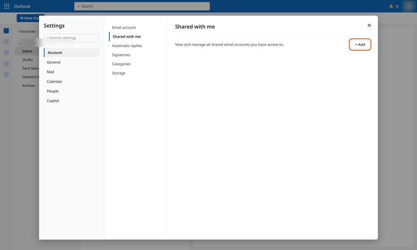The height and width of the screenshot is (250, 417).
Task: Open the settings gear icon in the header
Action: (397, 6)
